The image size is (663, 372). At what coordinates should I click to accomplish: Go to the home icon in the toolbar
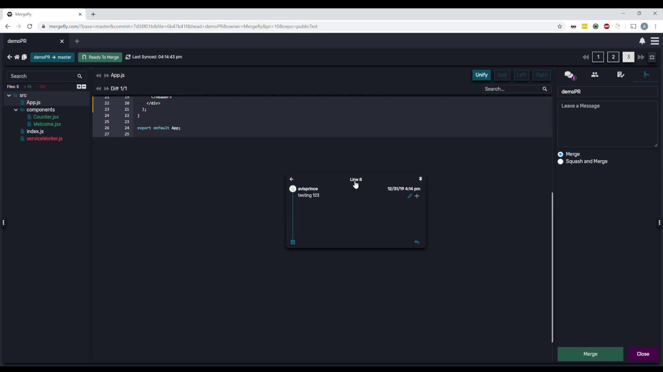point(17,57)
